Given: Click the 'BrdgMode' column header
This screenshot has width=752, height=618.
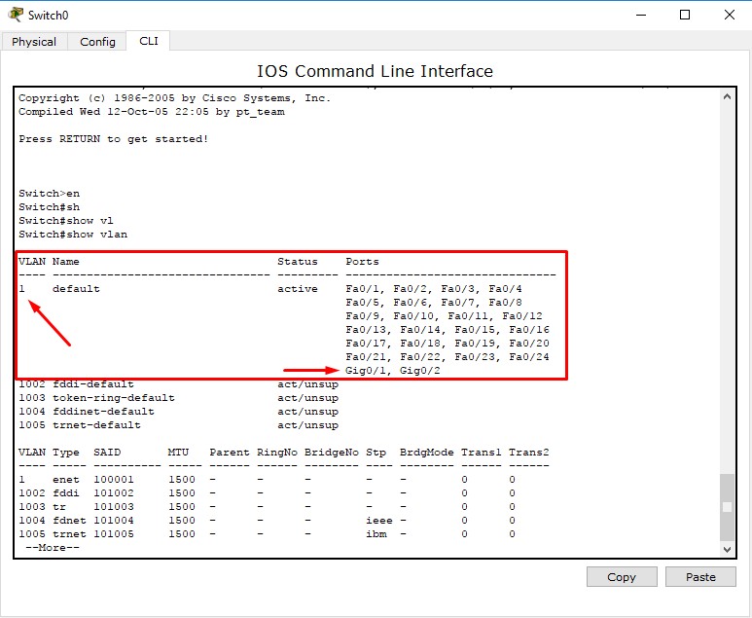Looking at the screenshot, I should tap(427, 452).
